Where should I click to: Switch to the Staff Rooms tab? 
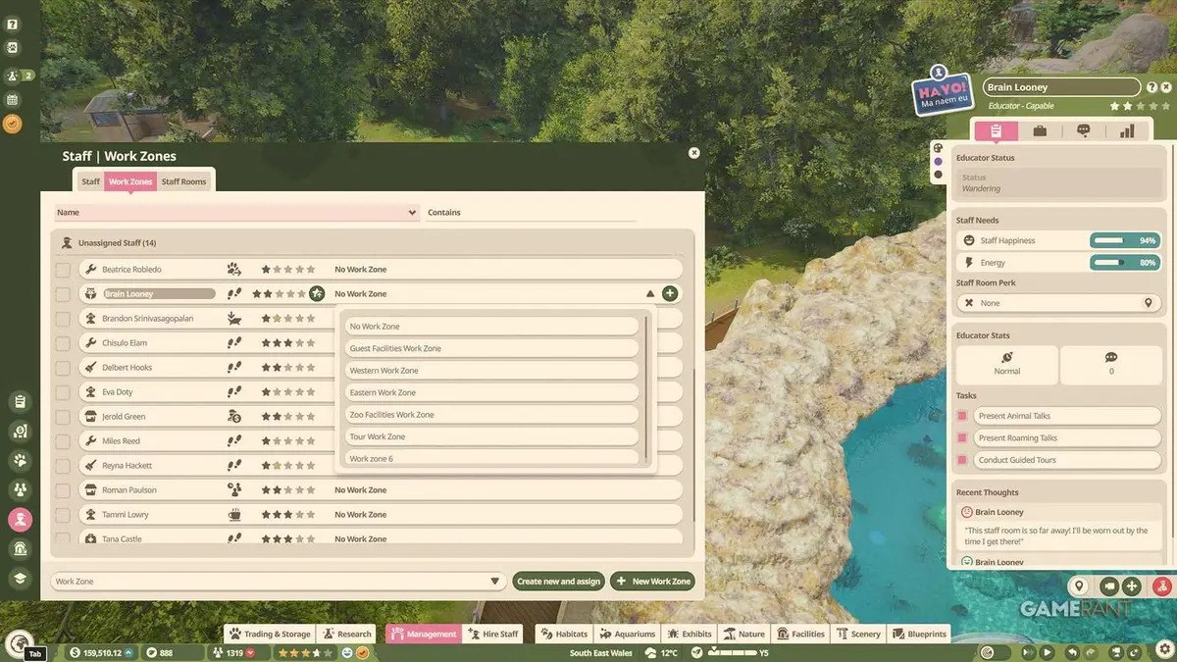(x=183, y=181)
